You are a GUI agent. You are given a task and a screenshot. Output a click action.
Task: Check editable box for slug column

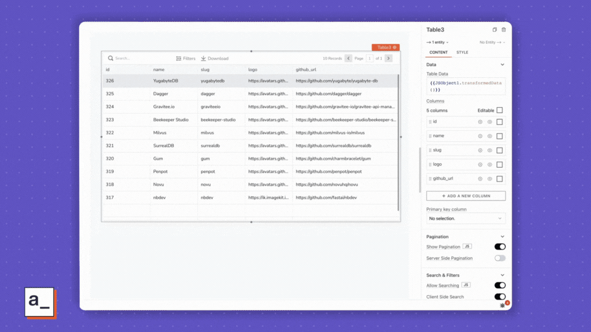[499, 150]
